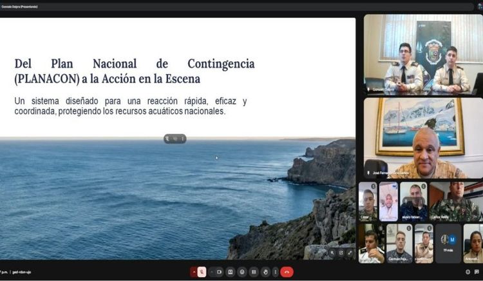Open microphone audio settings arrow

click(x=194, y=272)
